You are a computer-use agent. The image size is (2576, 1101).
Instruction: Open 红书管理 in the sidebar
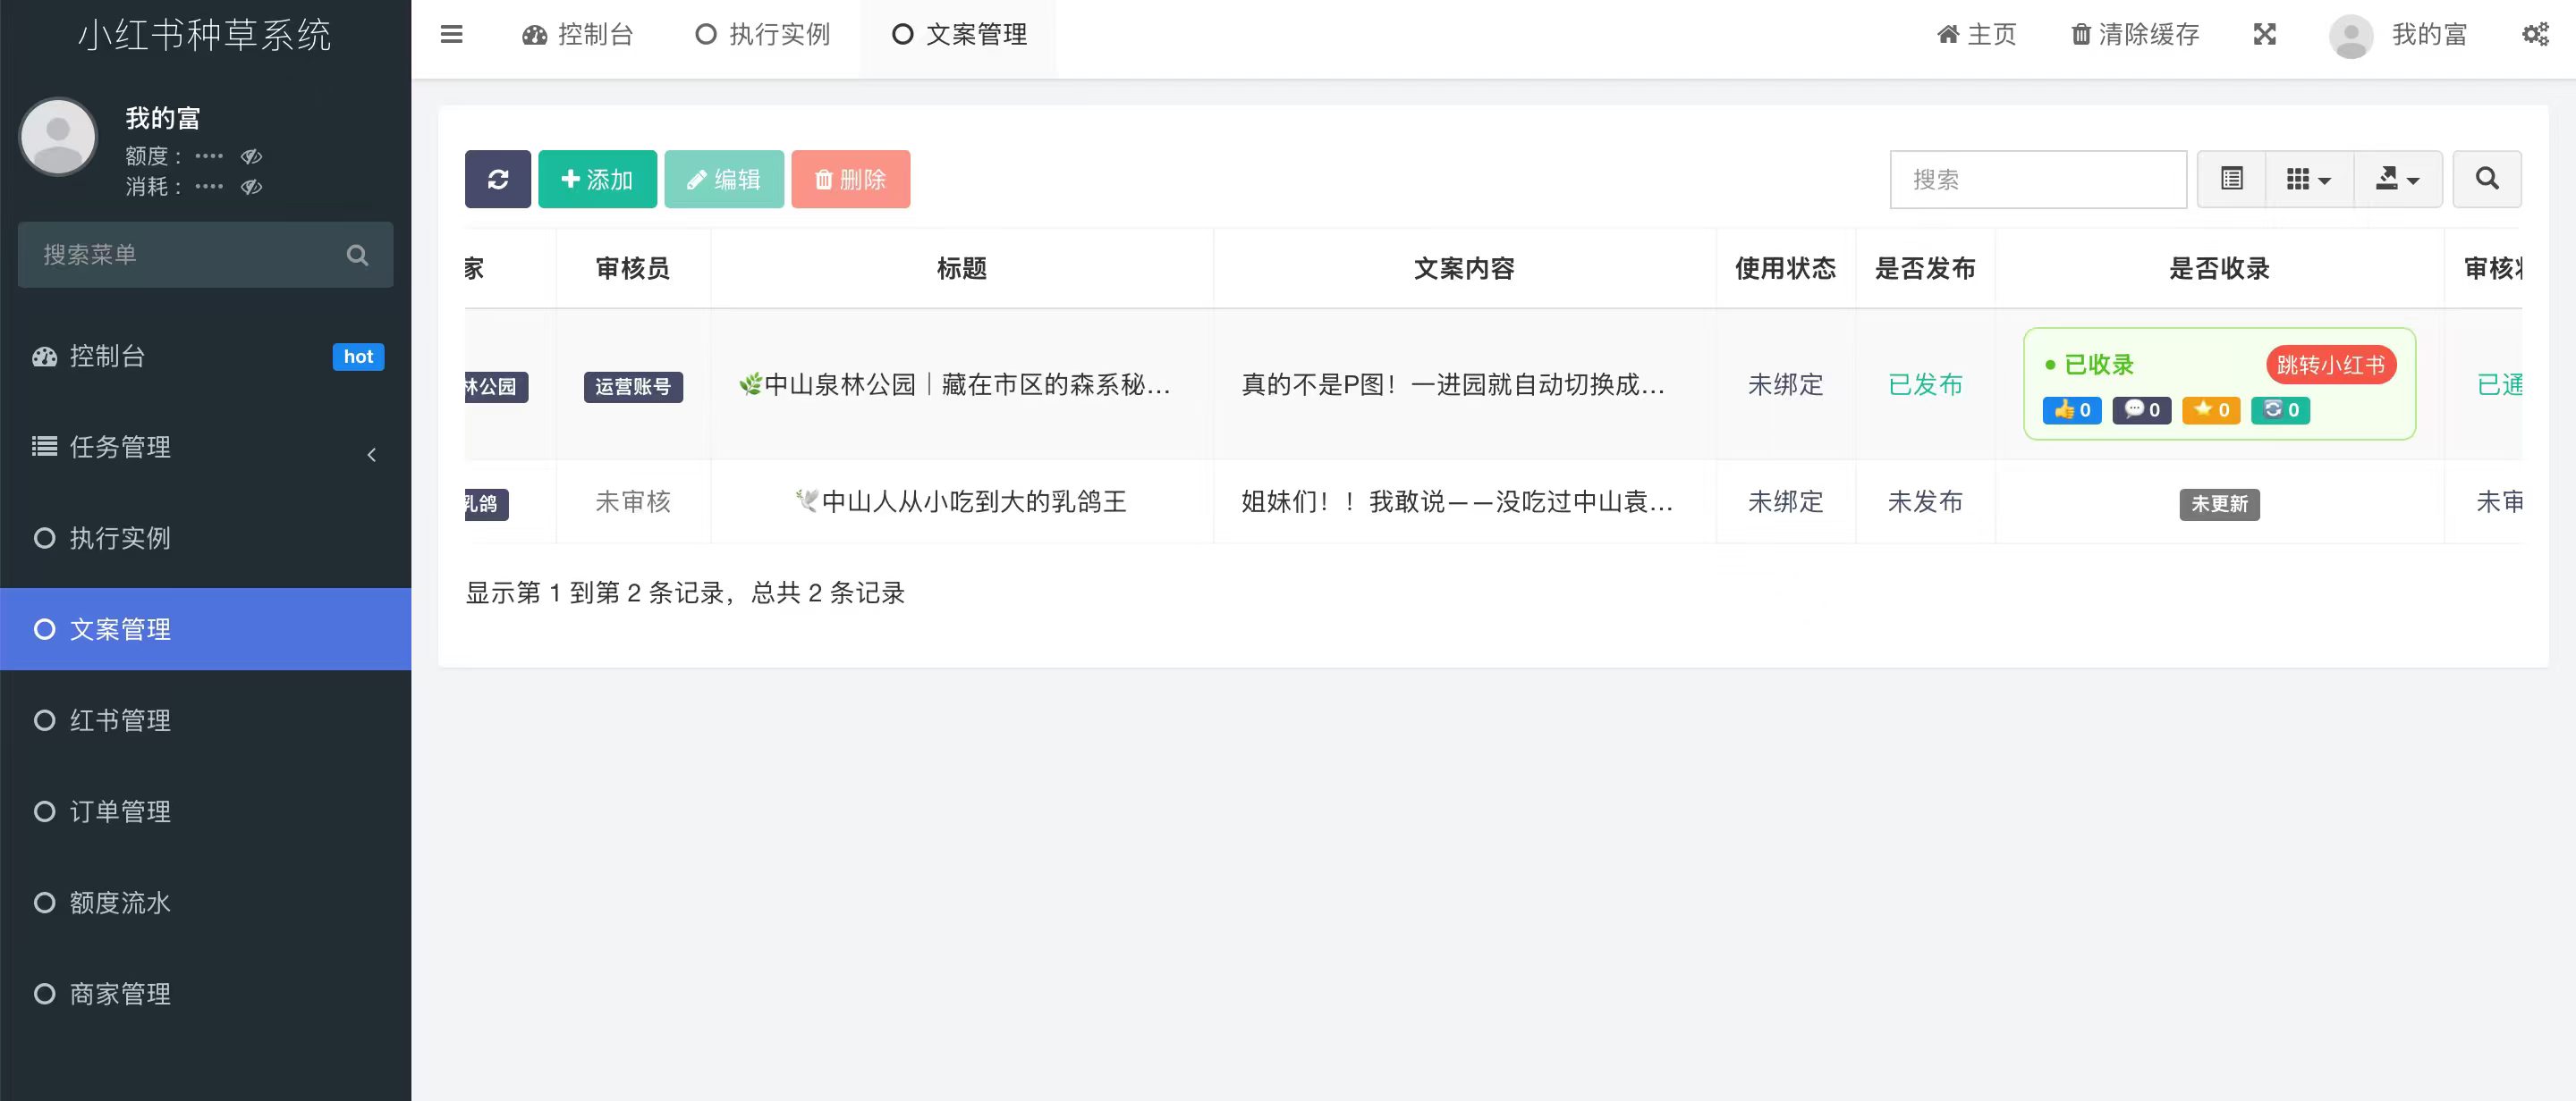click(206, 719)
